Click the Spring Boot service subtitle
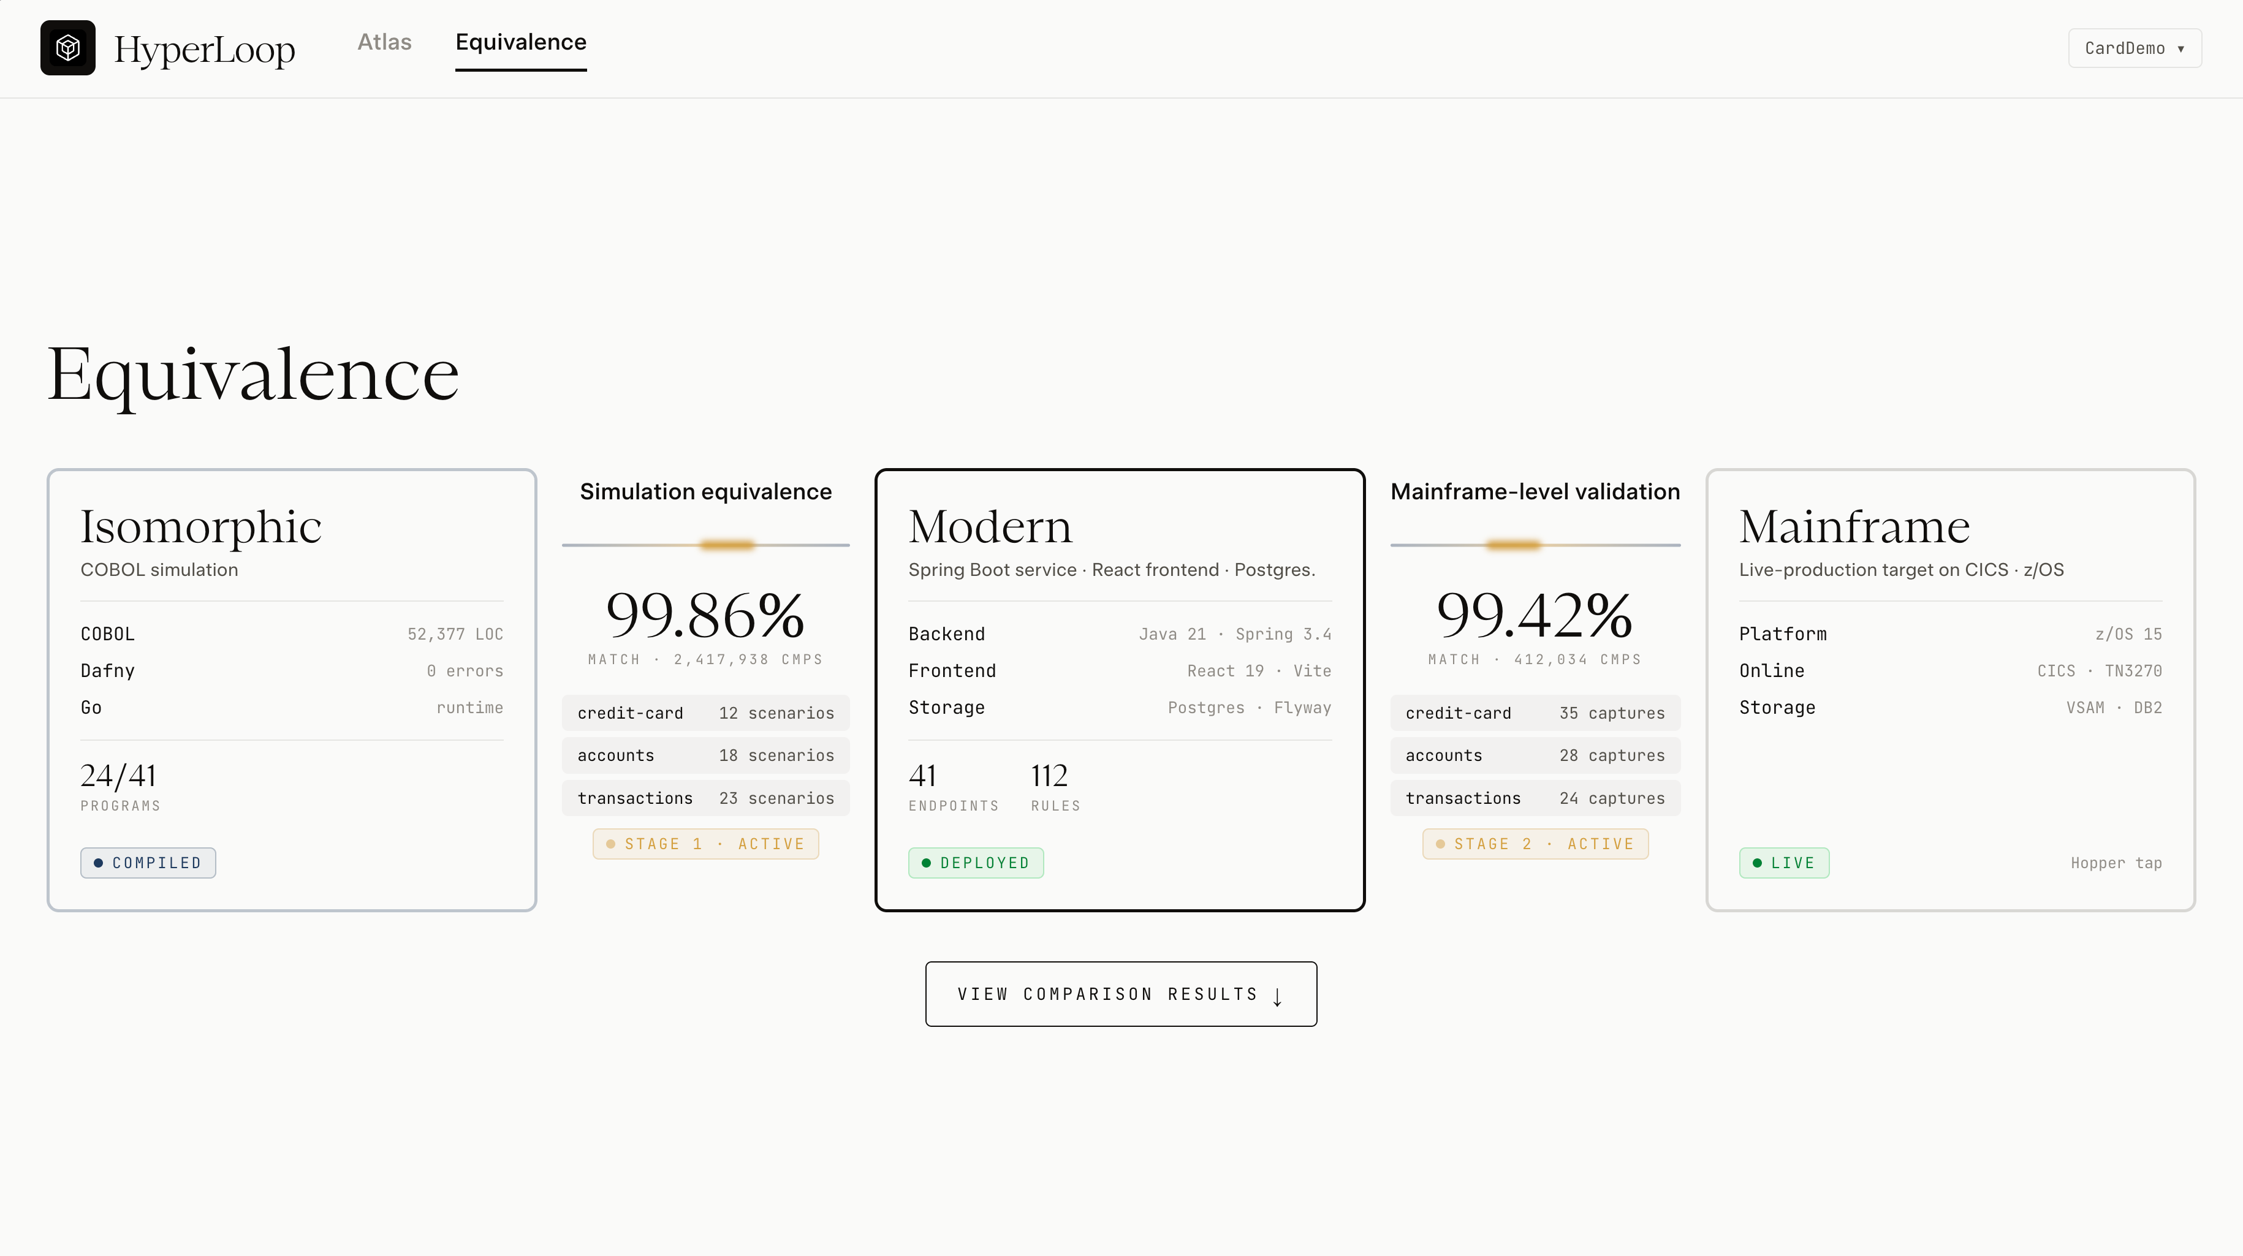This screenshot has width=2243, height=1256. 1112,569
